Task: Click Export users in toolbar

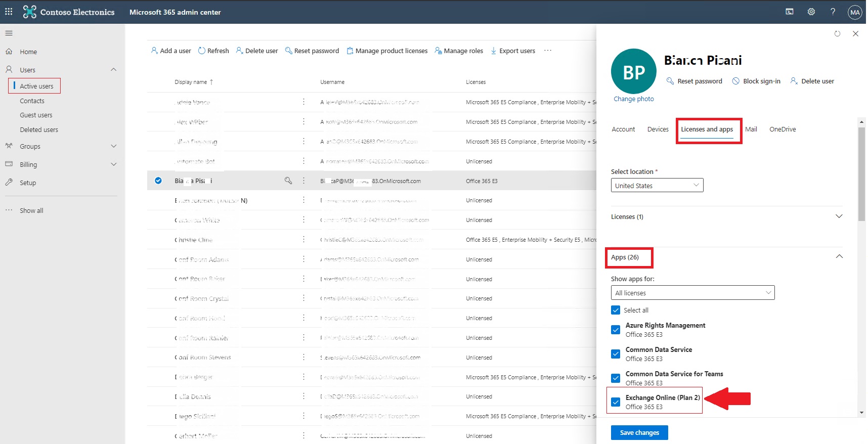Action: pos(513,51)
